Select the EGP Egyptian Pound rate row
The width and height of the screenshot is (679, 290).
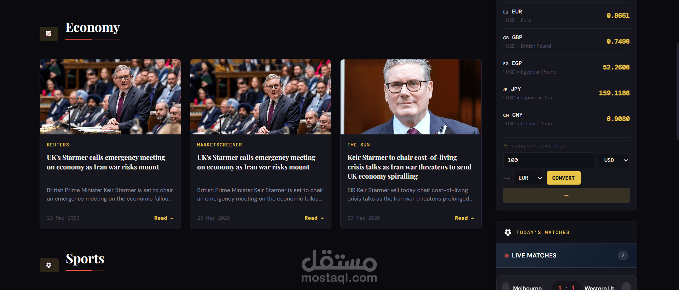(566, 67)
